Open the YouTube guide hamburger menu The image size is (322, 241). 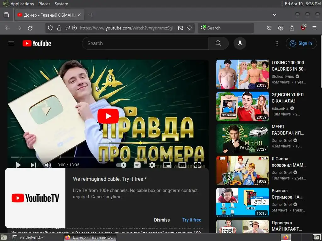click(11, 43)
